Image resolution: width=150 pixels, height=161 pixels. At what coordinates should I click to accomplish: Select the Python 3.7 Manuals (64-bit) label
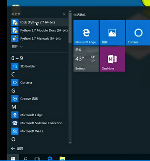pyautogui.click(x=40, y=38)
